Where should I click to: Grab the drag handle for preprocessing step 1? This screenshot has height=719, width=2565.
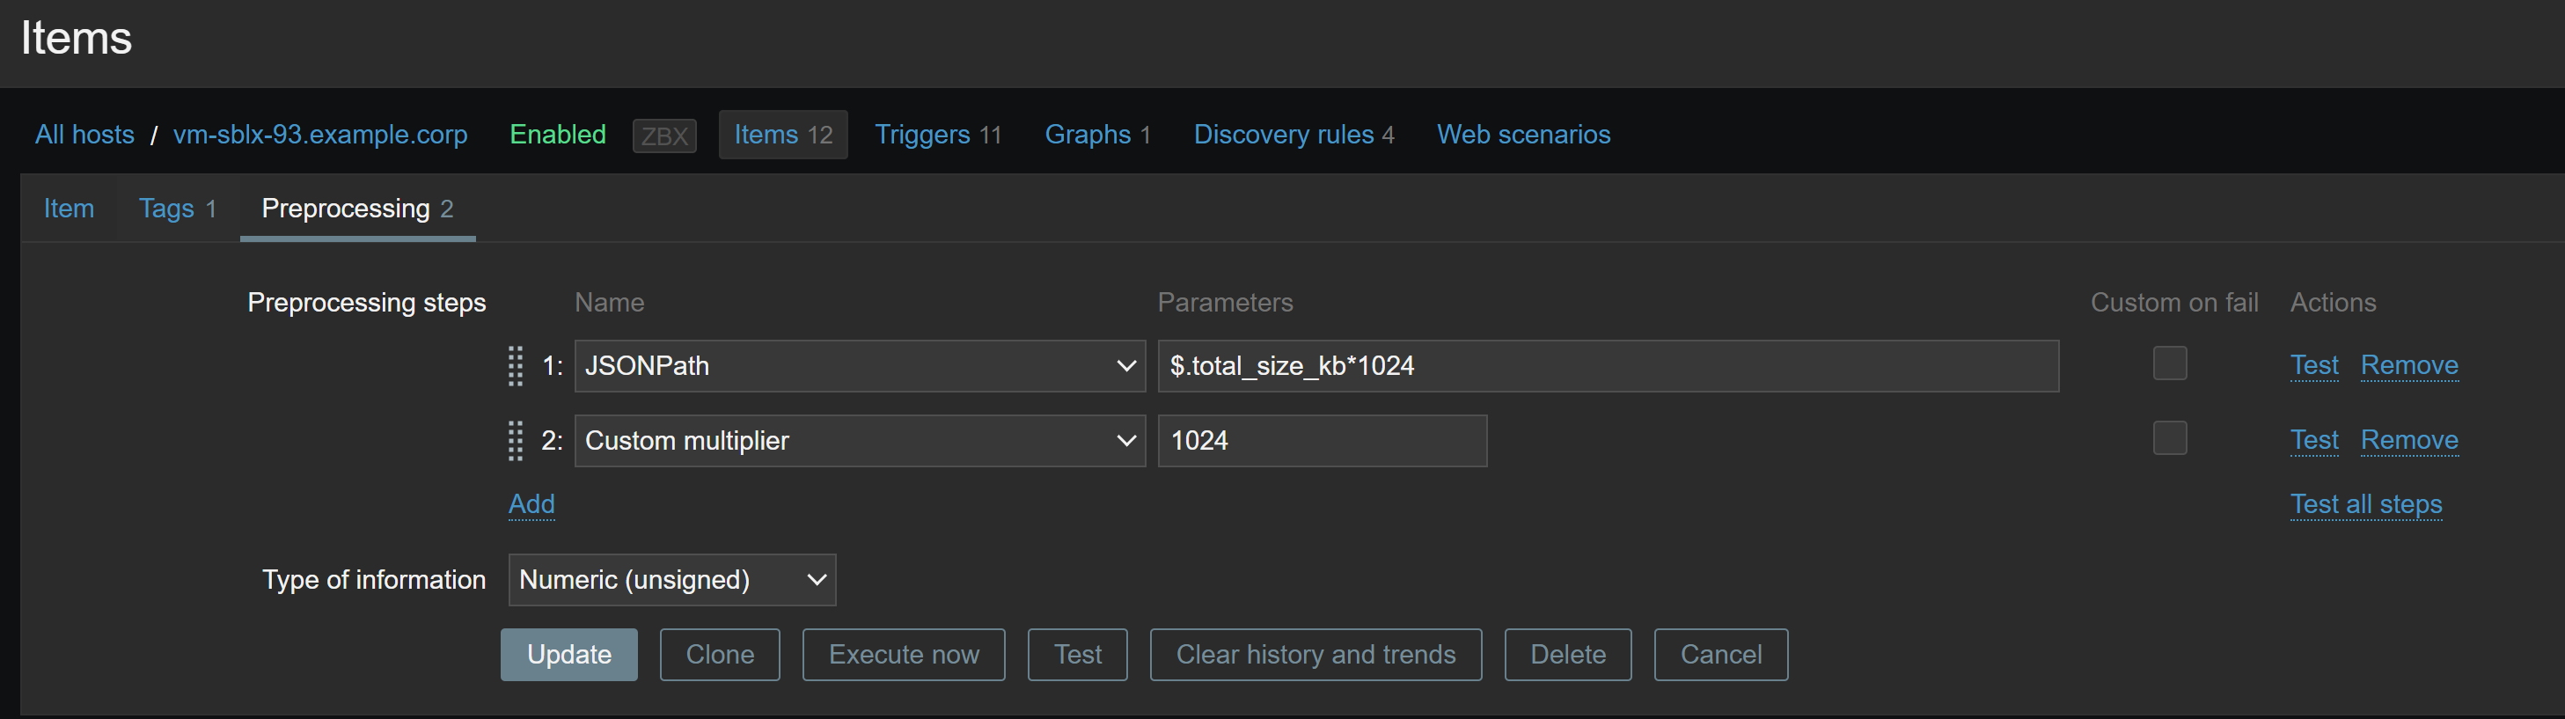click(515, 365)
